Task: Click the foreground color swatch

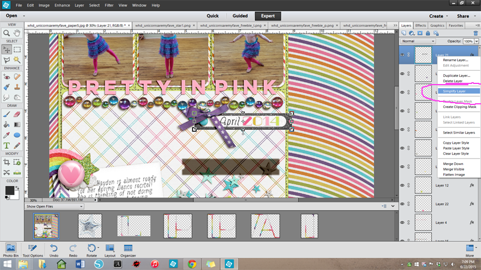Action: click(10, 190)
